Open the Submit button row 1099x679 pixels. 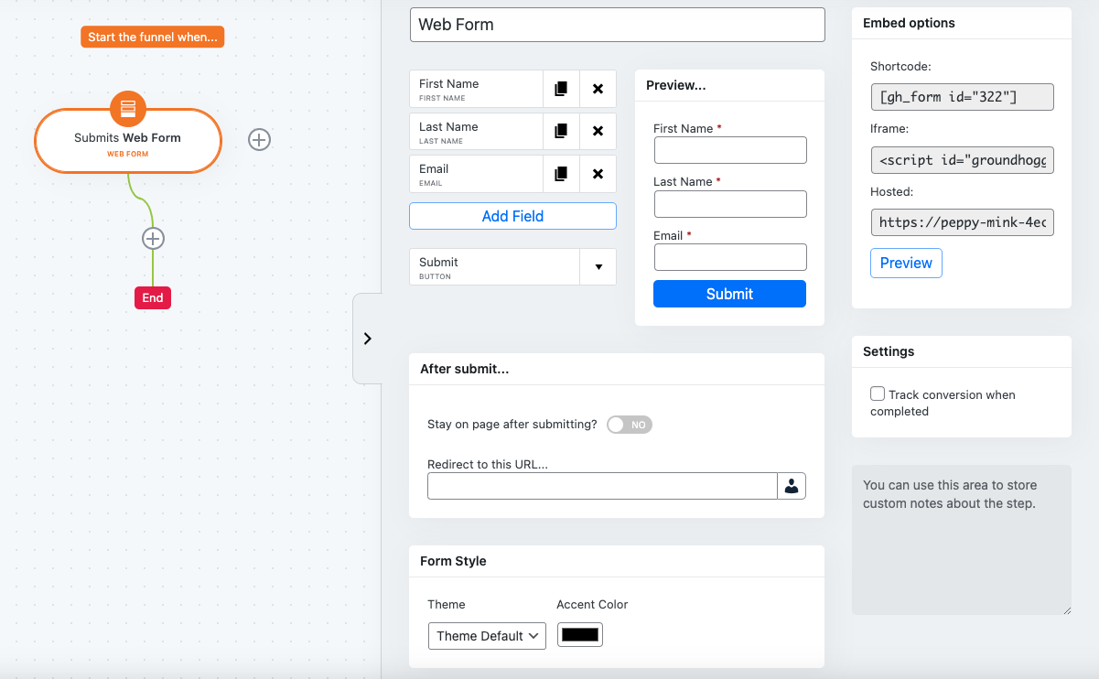click(x=494, y=267)
